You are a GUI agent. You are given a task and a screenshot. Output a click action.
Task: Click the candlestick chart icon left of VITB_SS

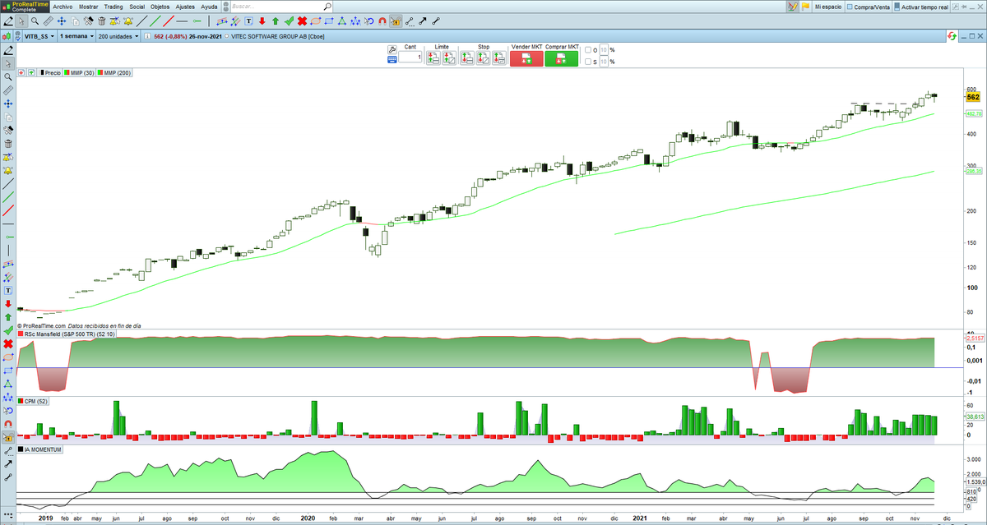8,36
